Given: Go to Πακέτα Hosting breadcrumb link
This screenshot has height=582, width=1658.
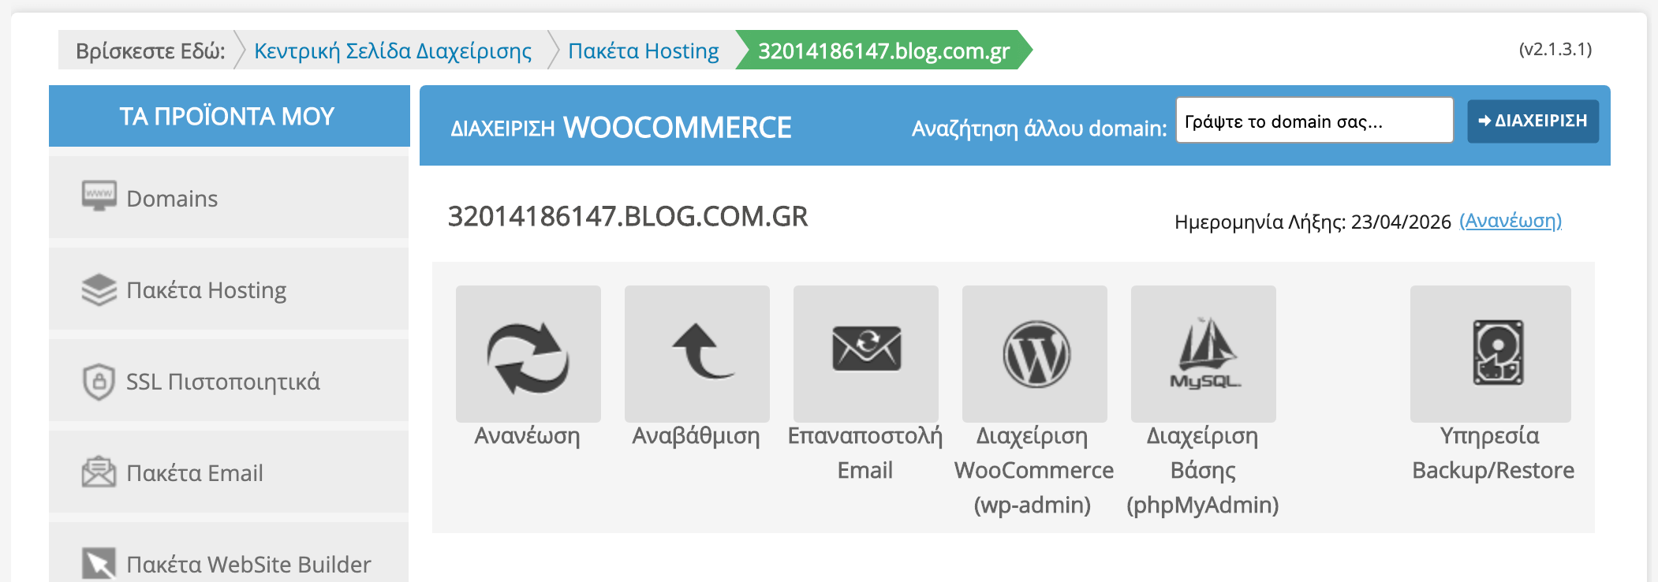Looking at the screenshot, I should [x=644, y=50].
